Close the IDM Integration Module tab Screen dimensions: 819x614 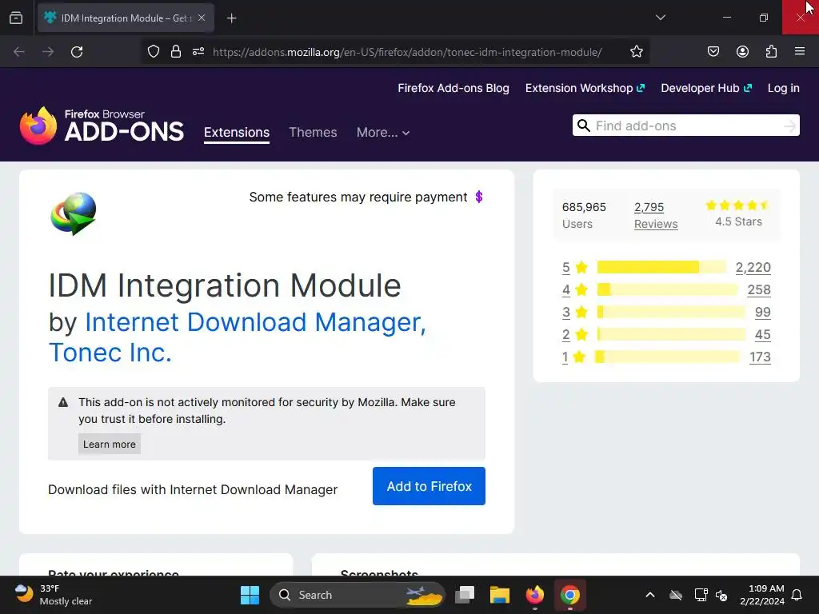click(x=202, y=18)
